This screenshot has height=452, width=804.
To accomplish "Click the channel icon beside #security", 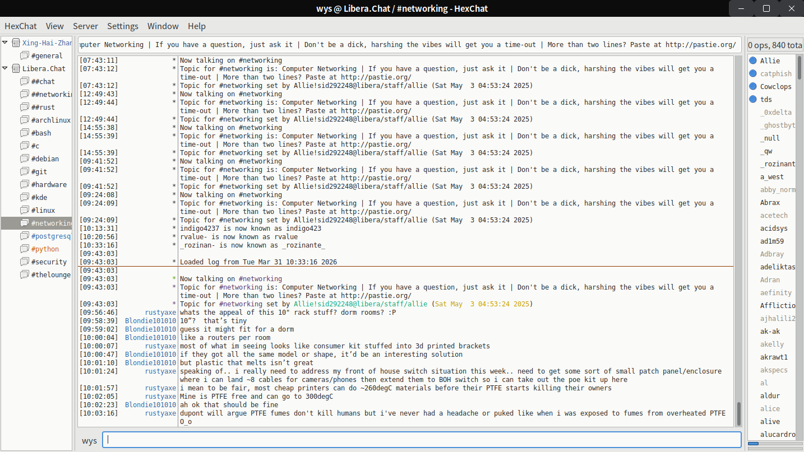I will [x=24, y=262].
